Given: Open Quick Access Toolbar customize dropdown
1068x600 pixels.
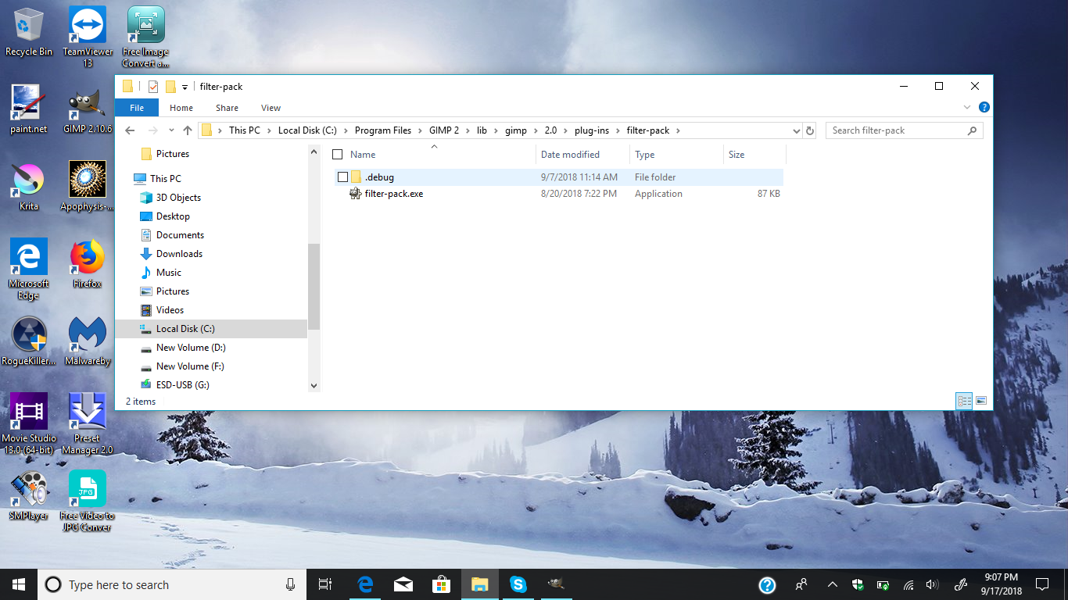Looking at the screenshot, I should click(185, 87).
